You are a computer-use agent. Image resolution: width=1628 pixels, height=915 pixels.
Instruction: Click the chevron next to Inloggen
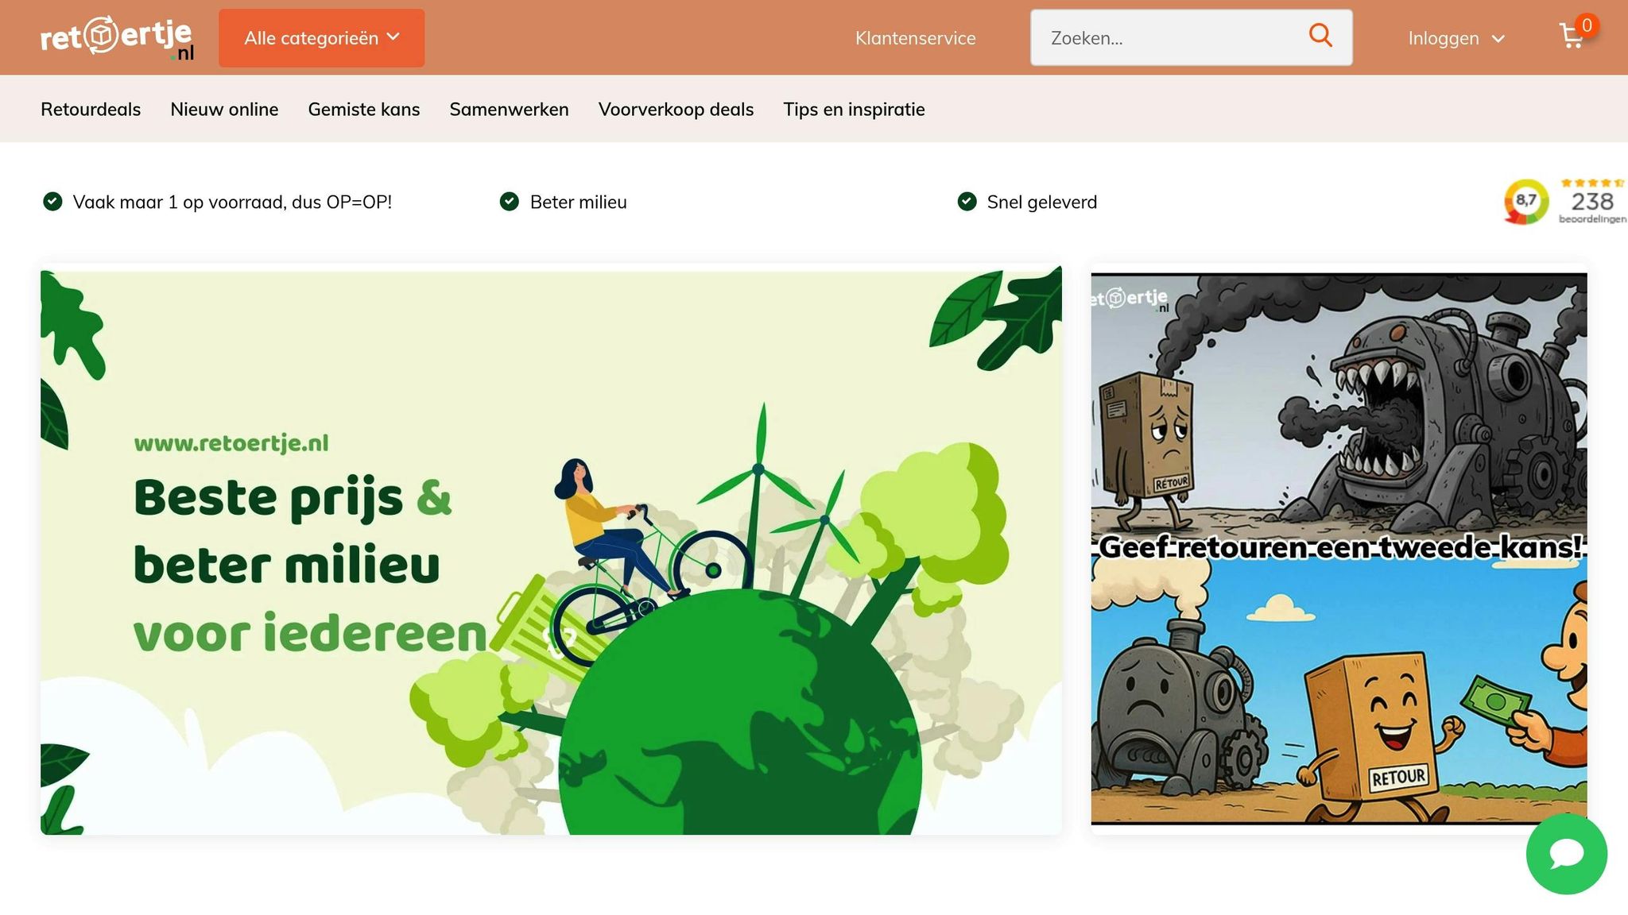[x=1498, y=39]
